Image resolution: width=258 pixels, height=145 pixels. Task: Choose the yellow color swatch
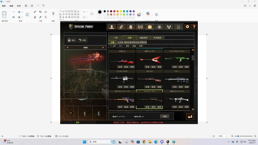[x=121, y=11]
